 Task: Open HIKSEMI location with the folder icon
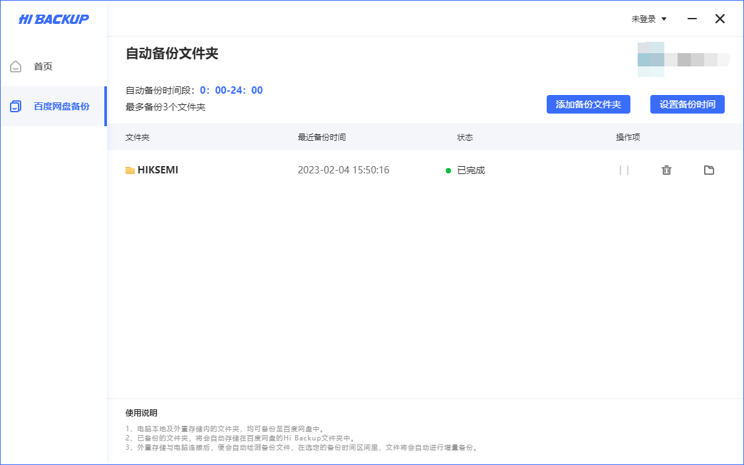click(x=709, y=170)
